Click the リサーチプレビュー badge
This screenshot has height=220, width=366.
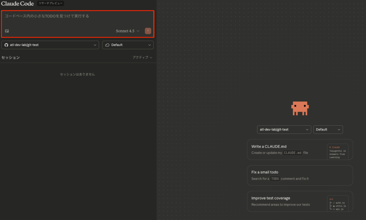[50, 4]
